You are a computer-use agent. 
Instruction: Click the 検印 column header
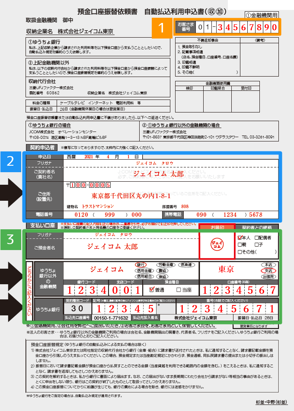[x=189, y=88]
